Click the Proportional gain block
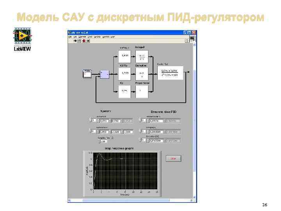 coord(142,91)
